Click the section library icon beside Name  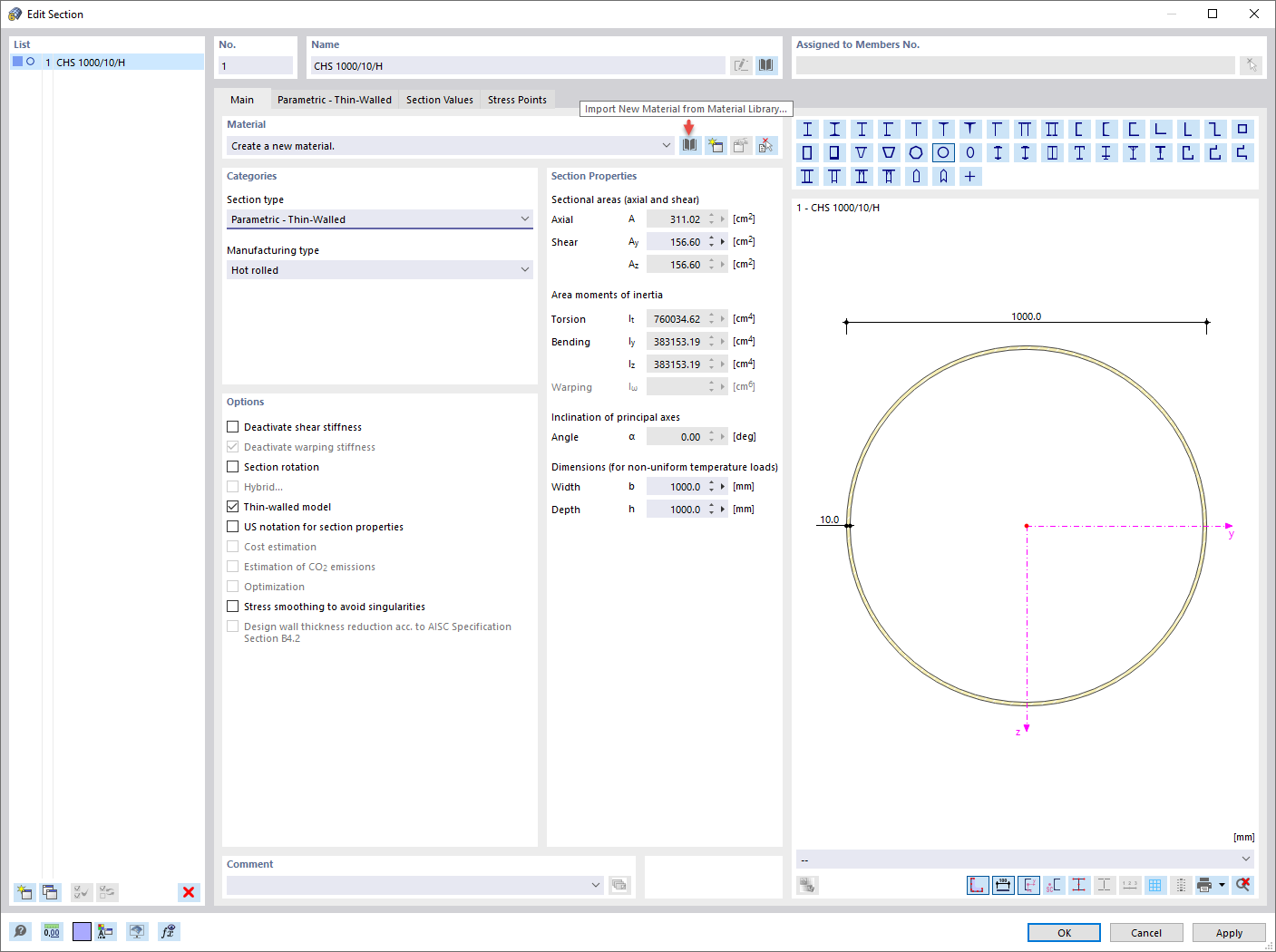pos(766,65)
